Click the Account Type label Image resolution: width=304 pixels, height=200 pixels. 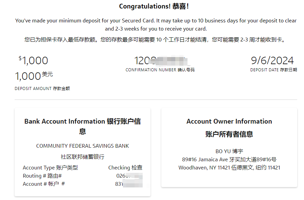pos(50,168)
